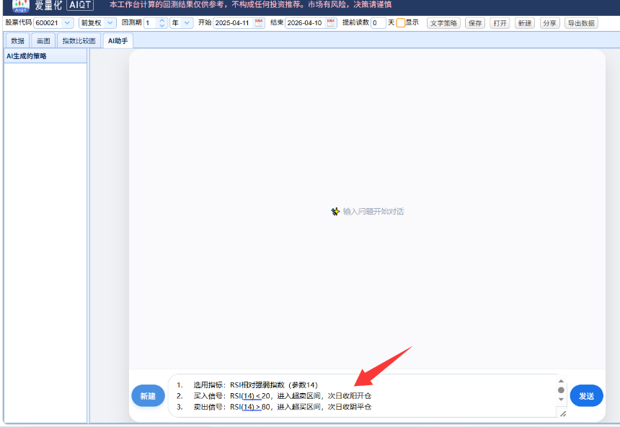This screenshot has width=620, height=427.
Task: Click the 文字策略 button
Action: (443, 23)
